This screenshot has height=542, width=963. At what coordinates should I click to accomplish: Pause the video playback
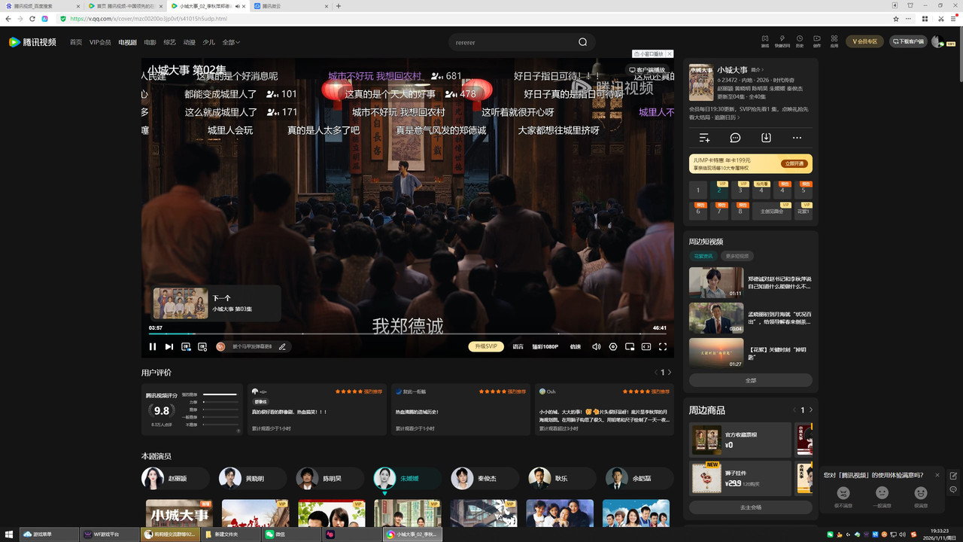tap(153, 346)
